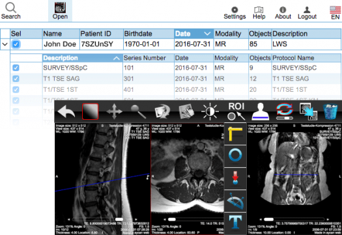Screen dimensions: 342x235
Task: Sort studies by Patient ID column
Action: [102, 34]
